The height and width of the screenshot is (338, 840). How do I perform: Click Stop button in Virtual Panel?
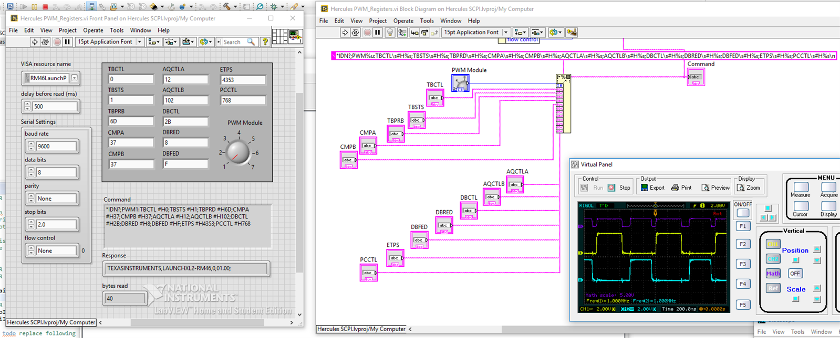coord(619,188)
